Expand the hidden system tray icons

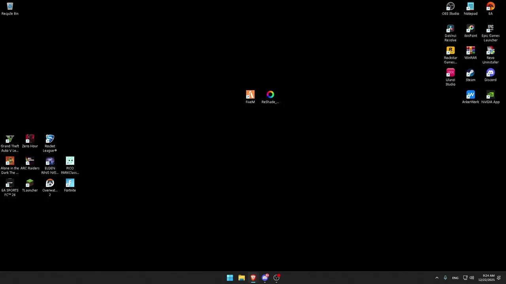coord(437,278)
